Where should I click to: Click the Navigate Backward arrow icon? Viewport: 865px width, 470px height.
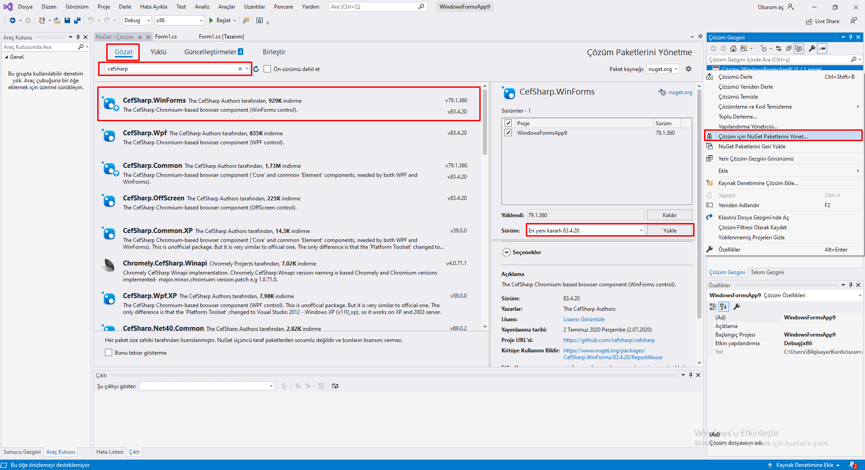13,20
